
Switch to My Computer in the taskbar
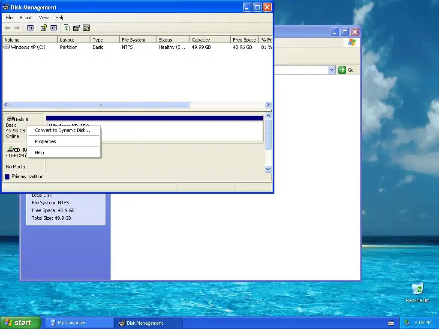79,323
